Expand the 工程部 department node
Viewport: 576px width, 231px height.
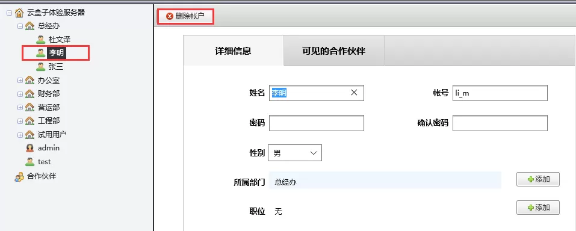tap(20, 121)
